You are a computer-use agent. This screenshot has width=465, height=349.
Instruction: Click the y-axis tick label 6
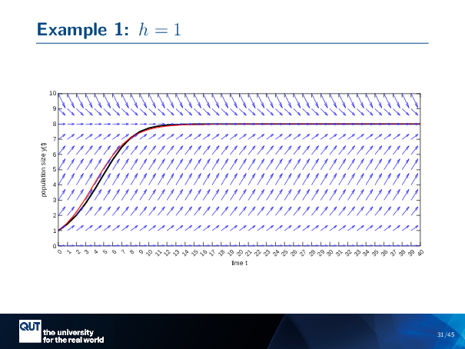click(x=54, y=155)
